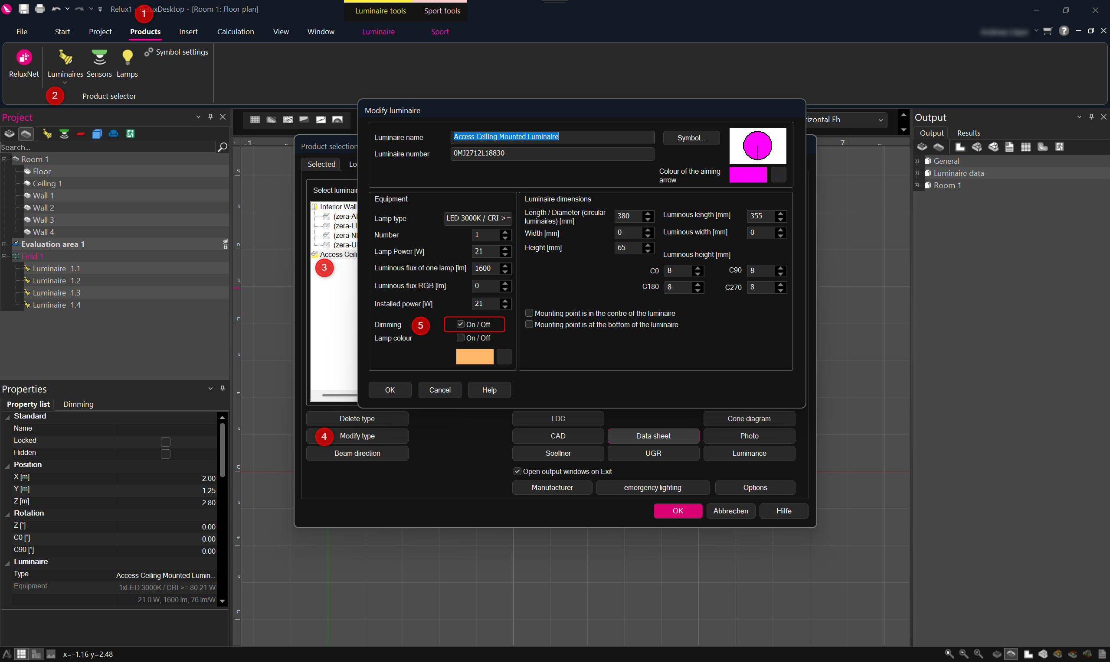The width and height of the screenshot is (1110, 662).
Task: Click the Symbol... button
Action: coord(691,138)
